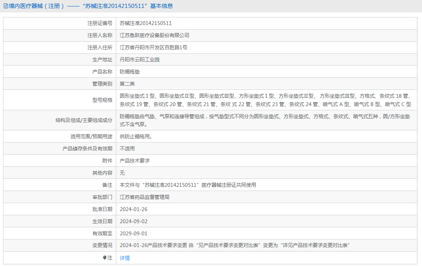Click the 型号规格 label
Screen dimensions: 422x266
click(102, 100)
